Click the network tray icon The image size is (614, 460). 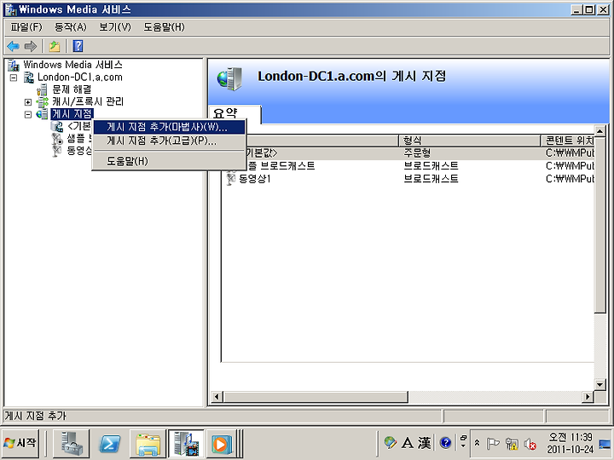[512, 444]
